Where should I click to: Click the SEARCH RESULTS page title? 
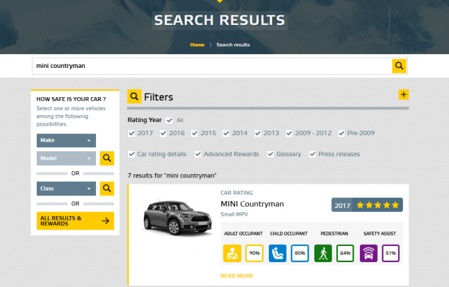pyautogui.click(x=220, y=21)
